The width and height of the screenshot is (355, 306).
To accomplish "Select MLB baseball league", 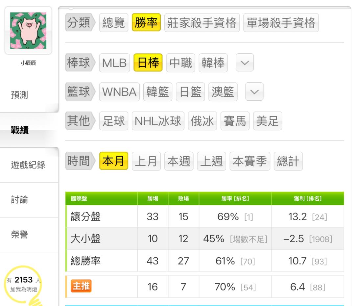I will pos(115,63).
